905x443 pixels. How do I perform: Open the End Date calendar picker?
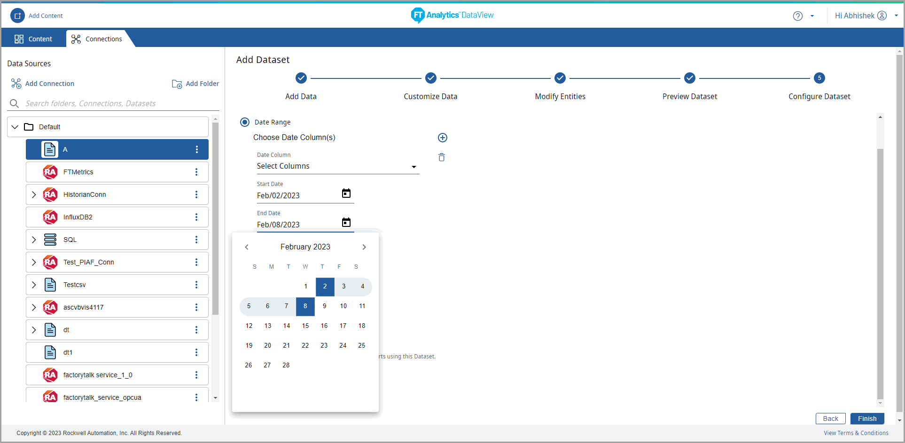tap(346, 223)
